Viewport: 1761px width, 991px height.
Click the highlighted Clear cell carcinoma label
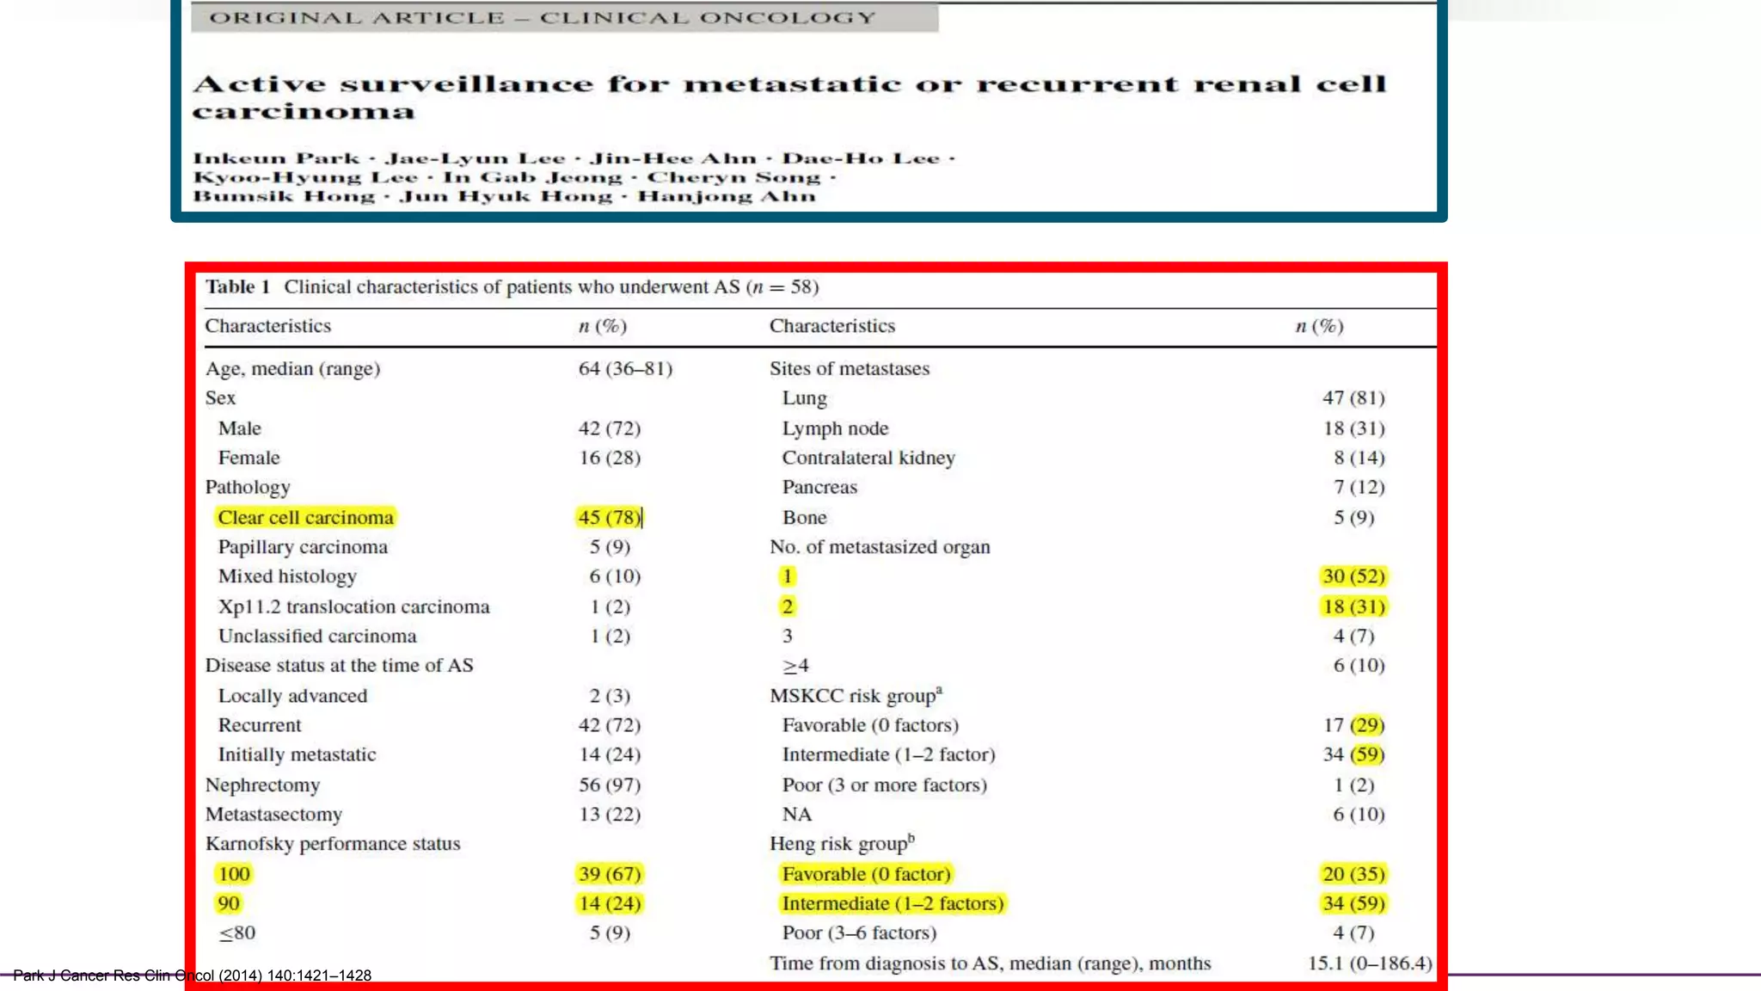click(x=305, y=517)
